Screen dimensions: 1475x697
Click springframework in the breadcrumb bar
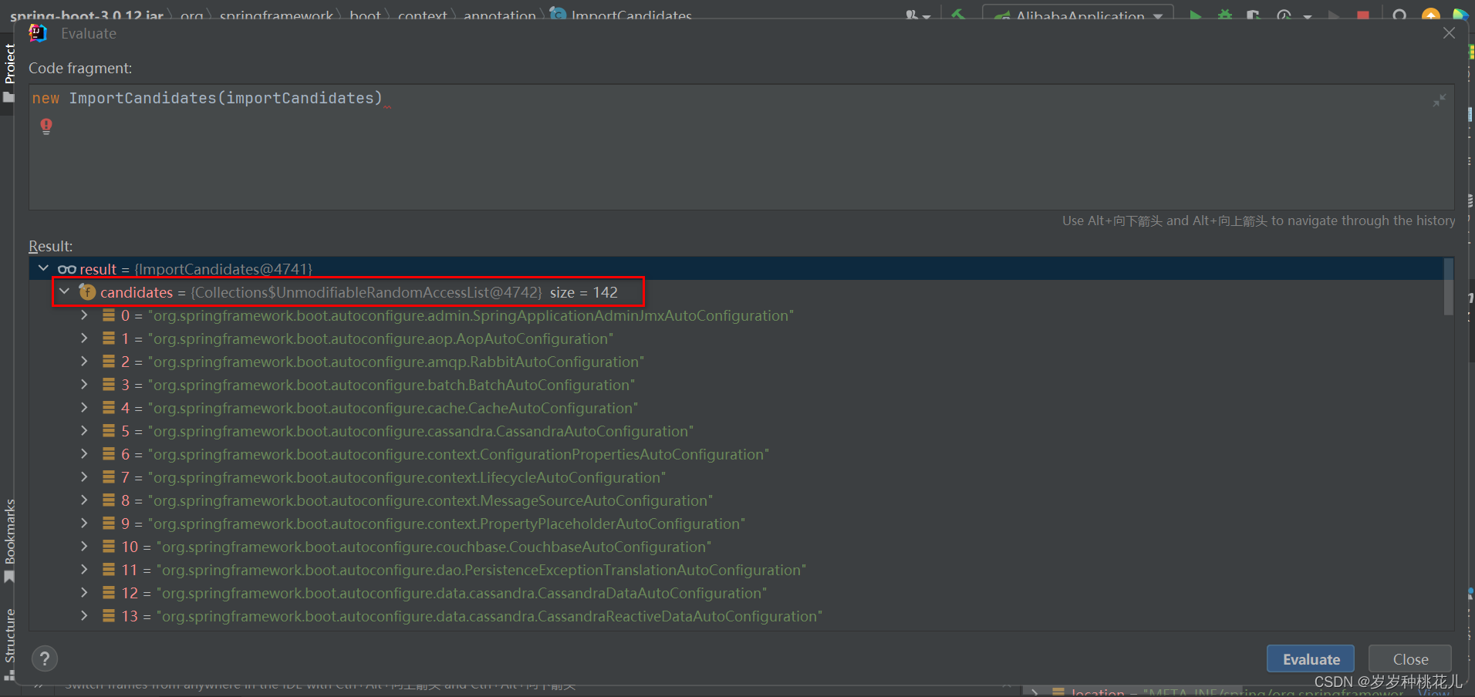point(276,15)
